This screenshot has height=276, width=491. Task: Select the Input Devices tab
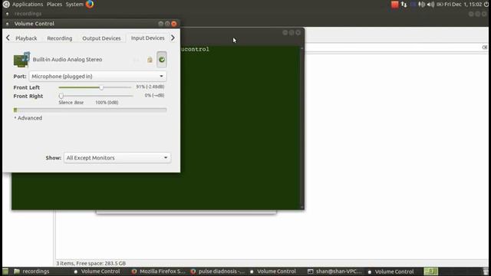(x=147, y=38)
